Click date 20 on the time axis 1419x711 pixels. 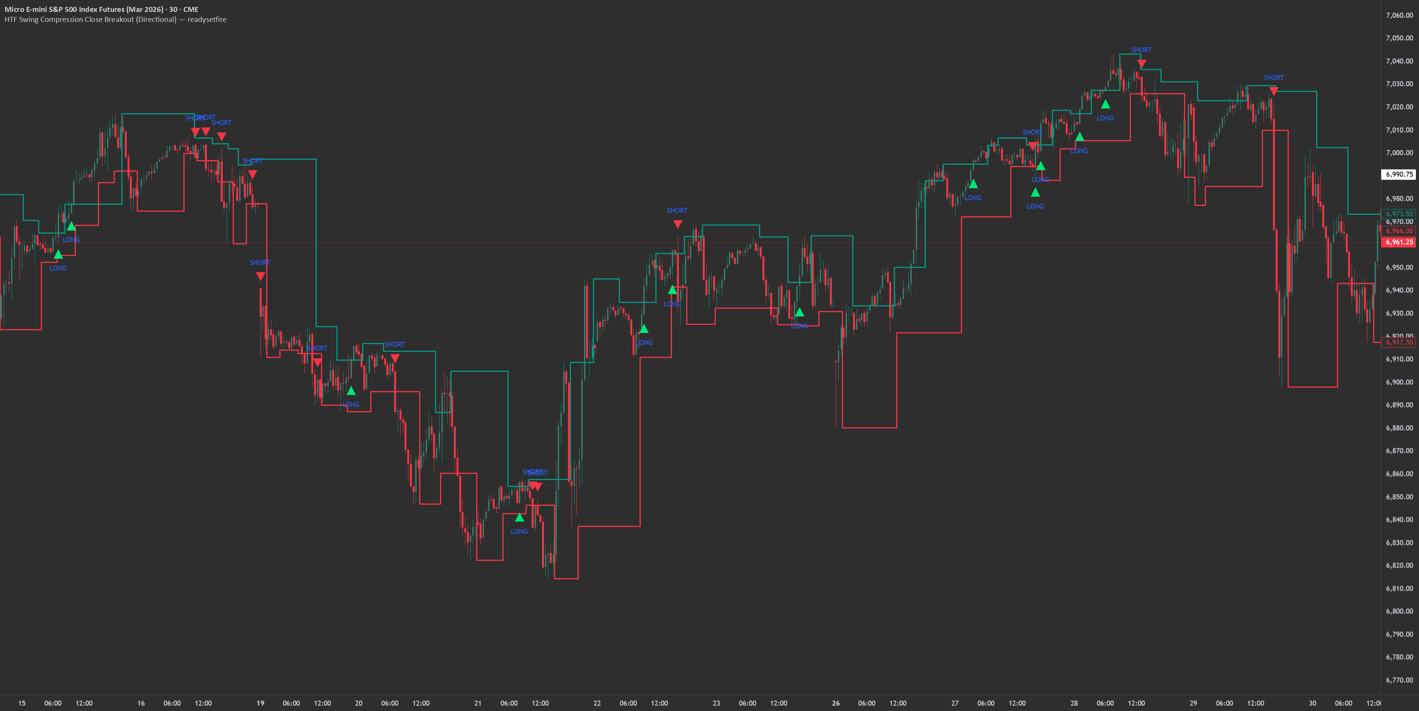[x=359, y=703]
